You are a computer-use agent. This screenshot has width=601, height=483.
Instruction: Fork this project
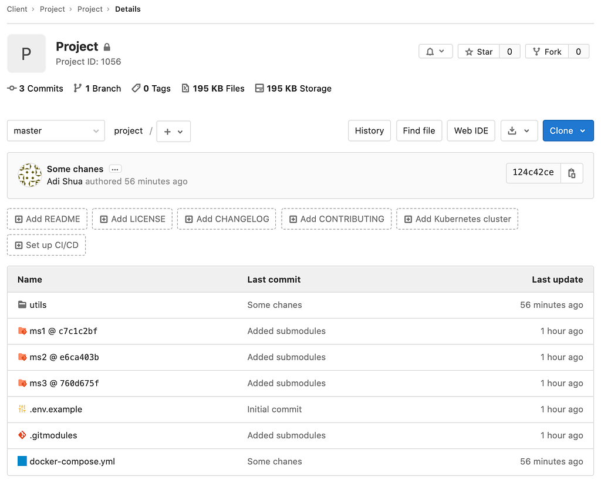tap(547, 51)
